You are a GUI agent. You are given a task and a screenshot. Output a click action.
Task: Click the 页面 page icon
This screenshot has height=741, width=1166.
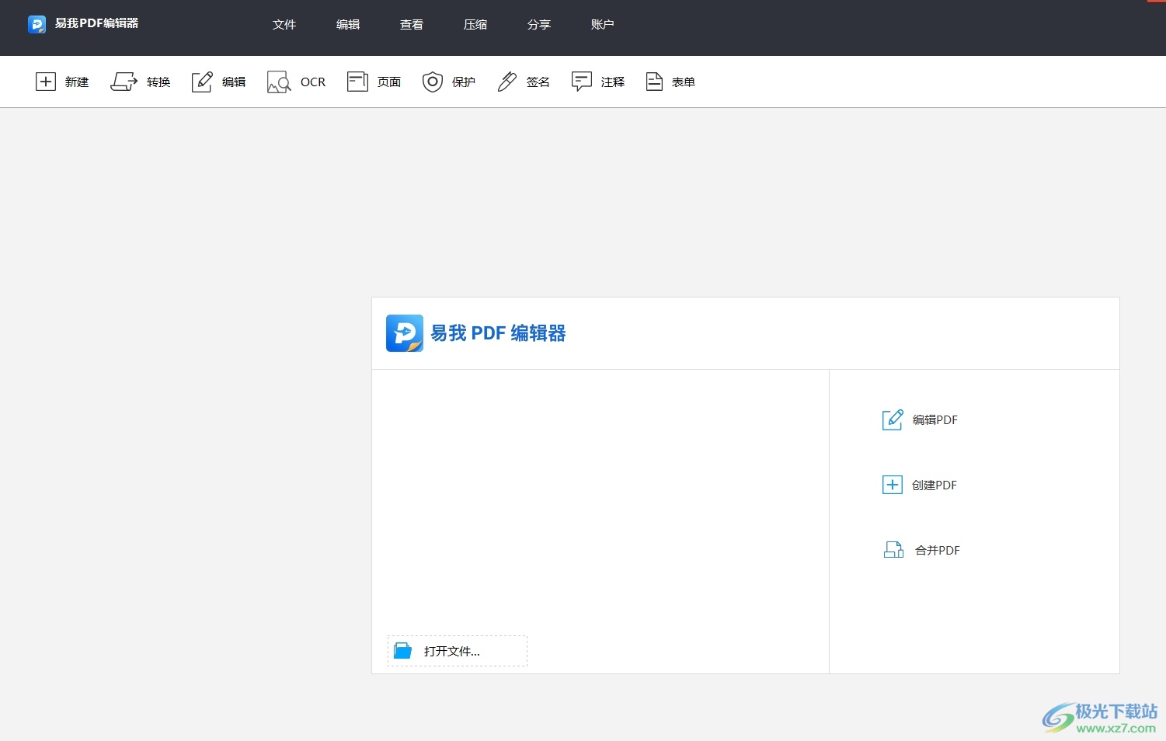[x=357, y=82]
